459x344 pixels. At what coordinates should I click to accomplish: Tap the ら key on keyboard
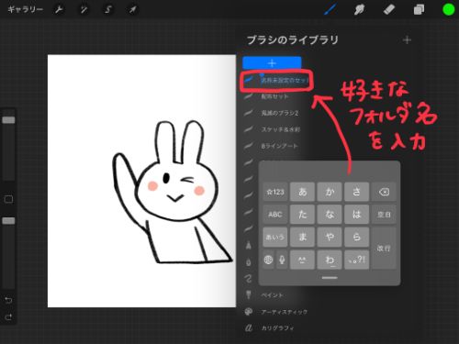(x=356, y=237)
